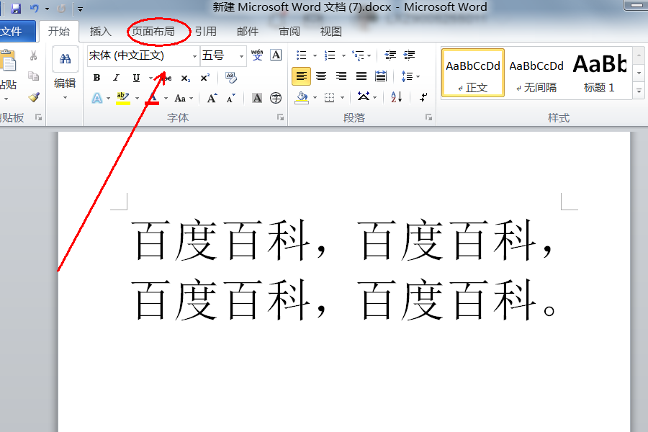
Task: Click the phonetic guide wén icon
Action: [x=257, y=55]
